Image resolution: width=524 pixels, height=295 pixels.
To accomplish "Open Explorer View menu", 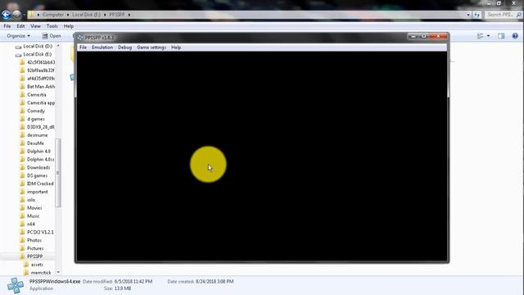I will tap(35, 26).
